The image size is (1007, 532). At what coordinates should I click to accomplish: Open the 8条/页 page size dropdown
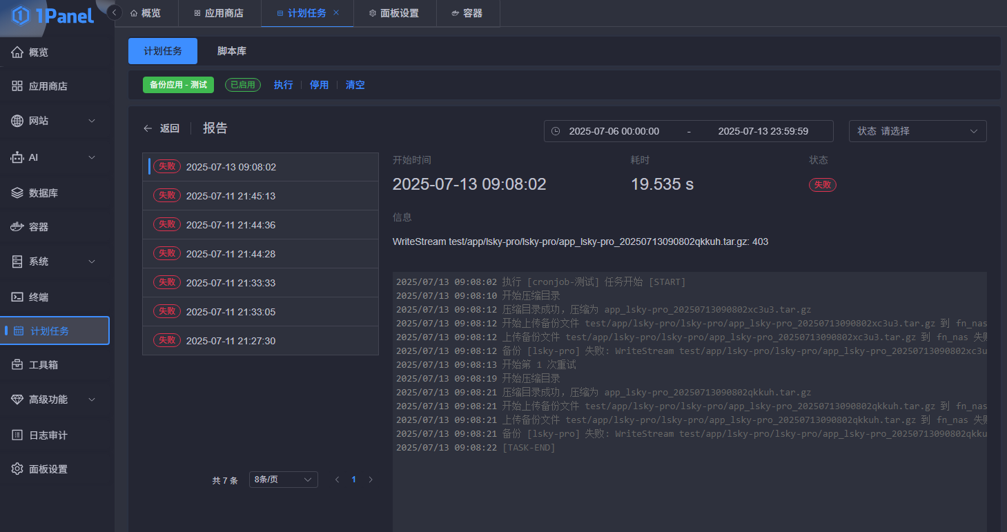[x=283, y=480]
